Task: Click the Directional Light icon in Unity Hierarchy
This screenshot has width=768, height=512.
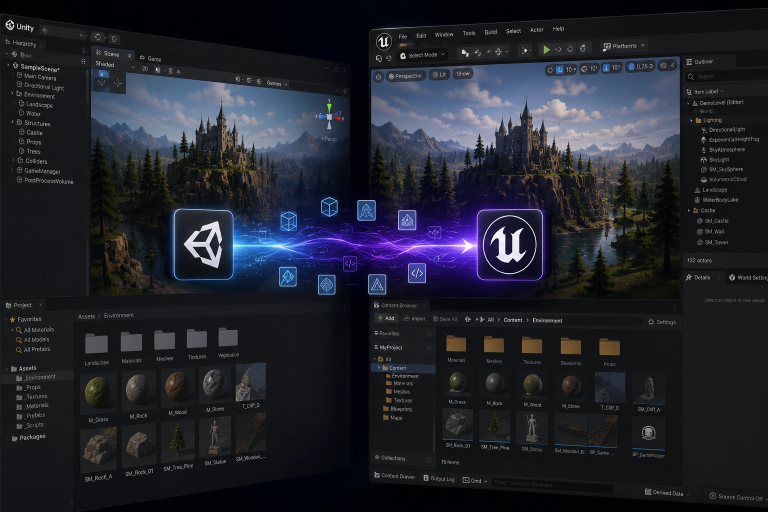Action: click(x=19, y=84)
